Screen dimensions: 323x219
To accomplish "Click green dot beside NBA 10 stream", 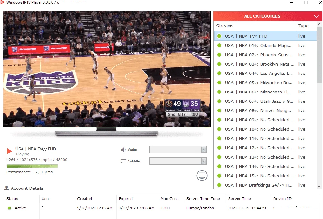I will pos(219,129).
